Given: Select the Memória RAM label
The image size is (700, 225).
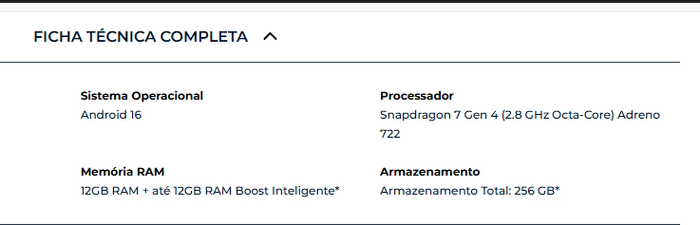Looking at the screenshot, I should click(122, 172).
